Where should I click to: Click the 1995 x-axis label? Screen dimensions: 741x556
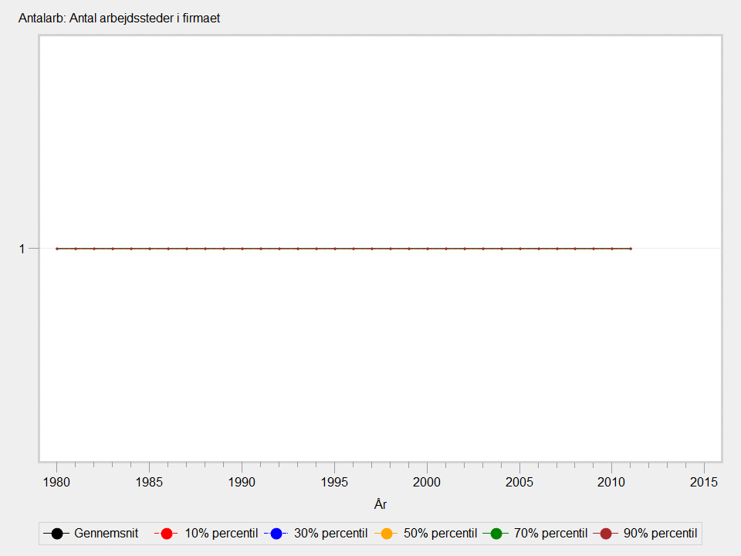click(x=334, y=482)
